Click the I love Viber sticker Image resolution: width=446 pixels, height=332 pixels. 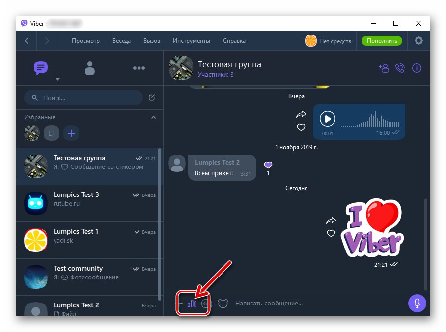coord(372,227)
